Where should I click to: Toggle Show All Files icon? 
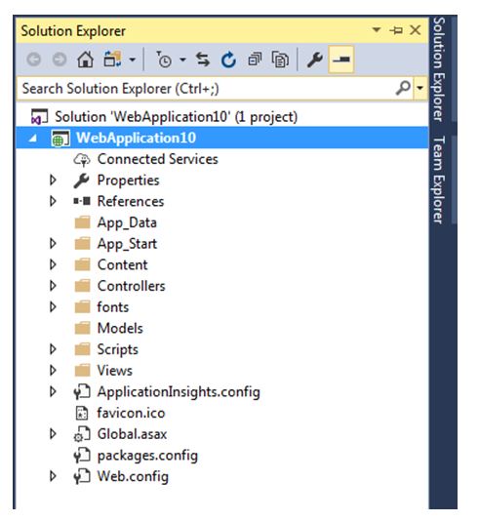(x=280, y=60)
